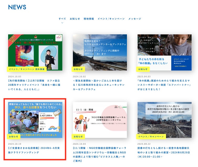Screen dimensions: 198x167
Task: Switch to the お知らせ category tab
Action: pyautogui.click(x=75, y=19)
